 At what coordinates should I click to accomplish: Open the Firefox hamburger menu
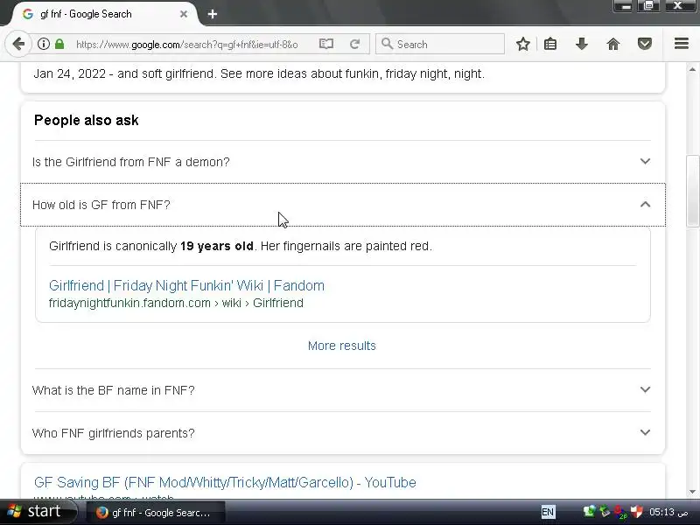point(682,44)
